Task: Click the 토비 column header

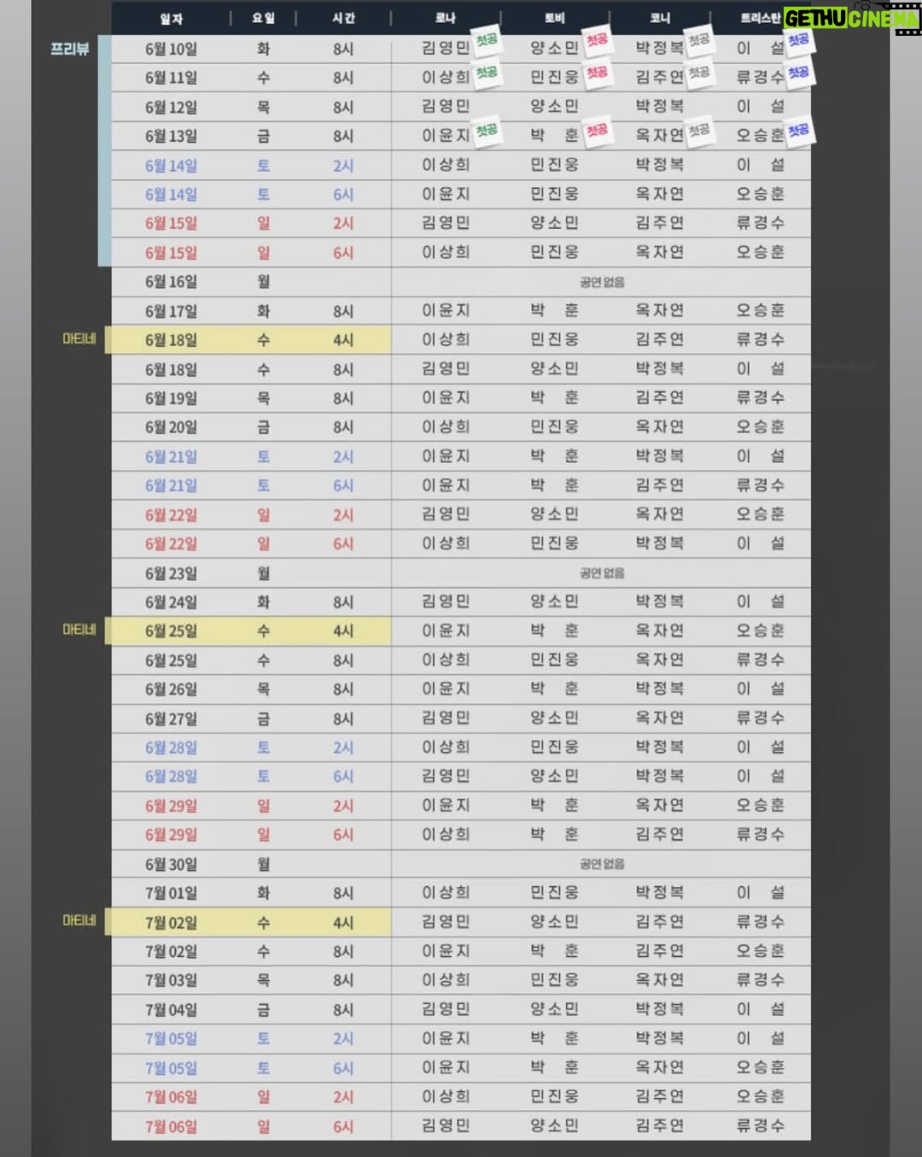Action: click(554, 18)
